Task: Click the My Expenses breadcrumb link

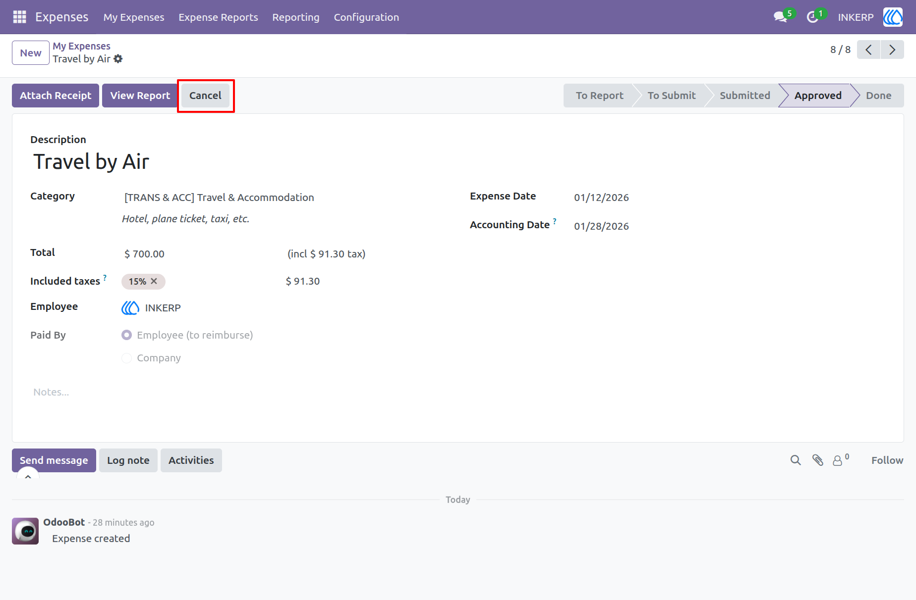Action: [82, 46]
